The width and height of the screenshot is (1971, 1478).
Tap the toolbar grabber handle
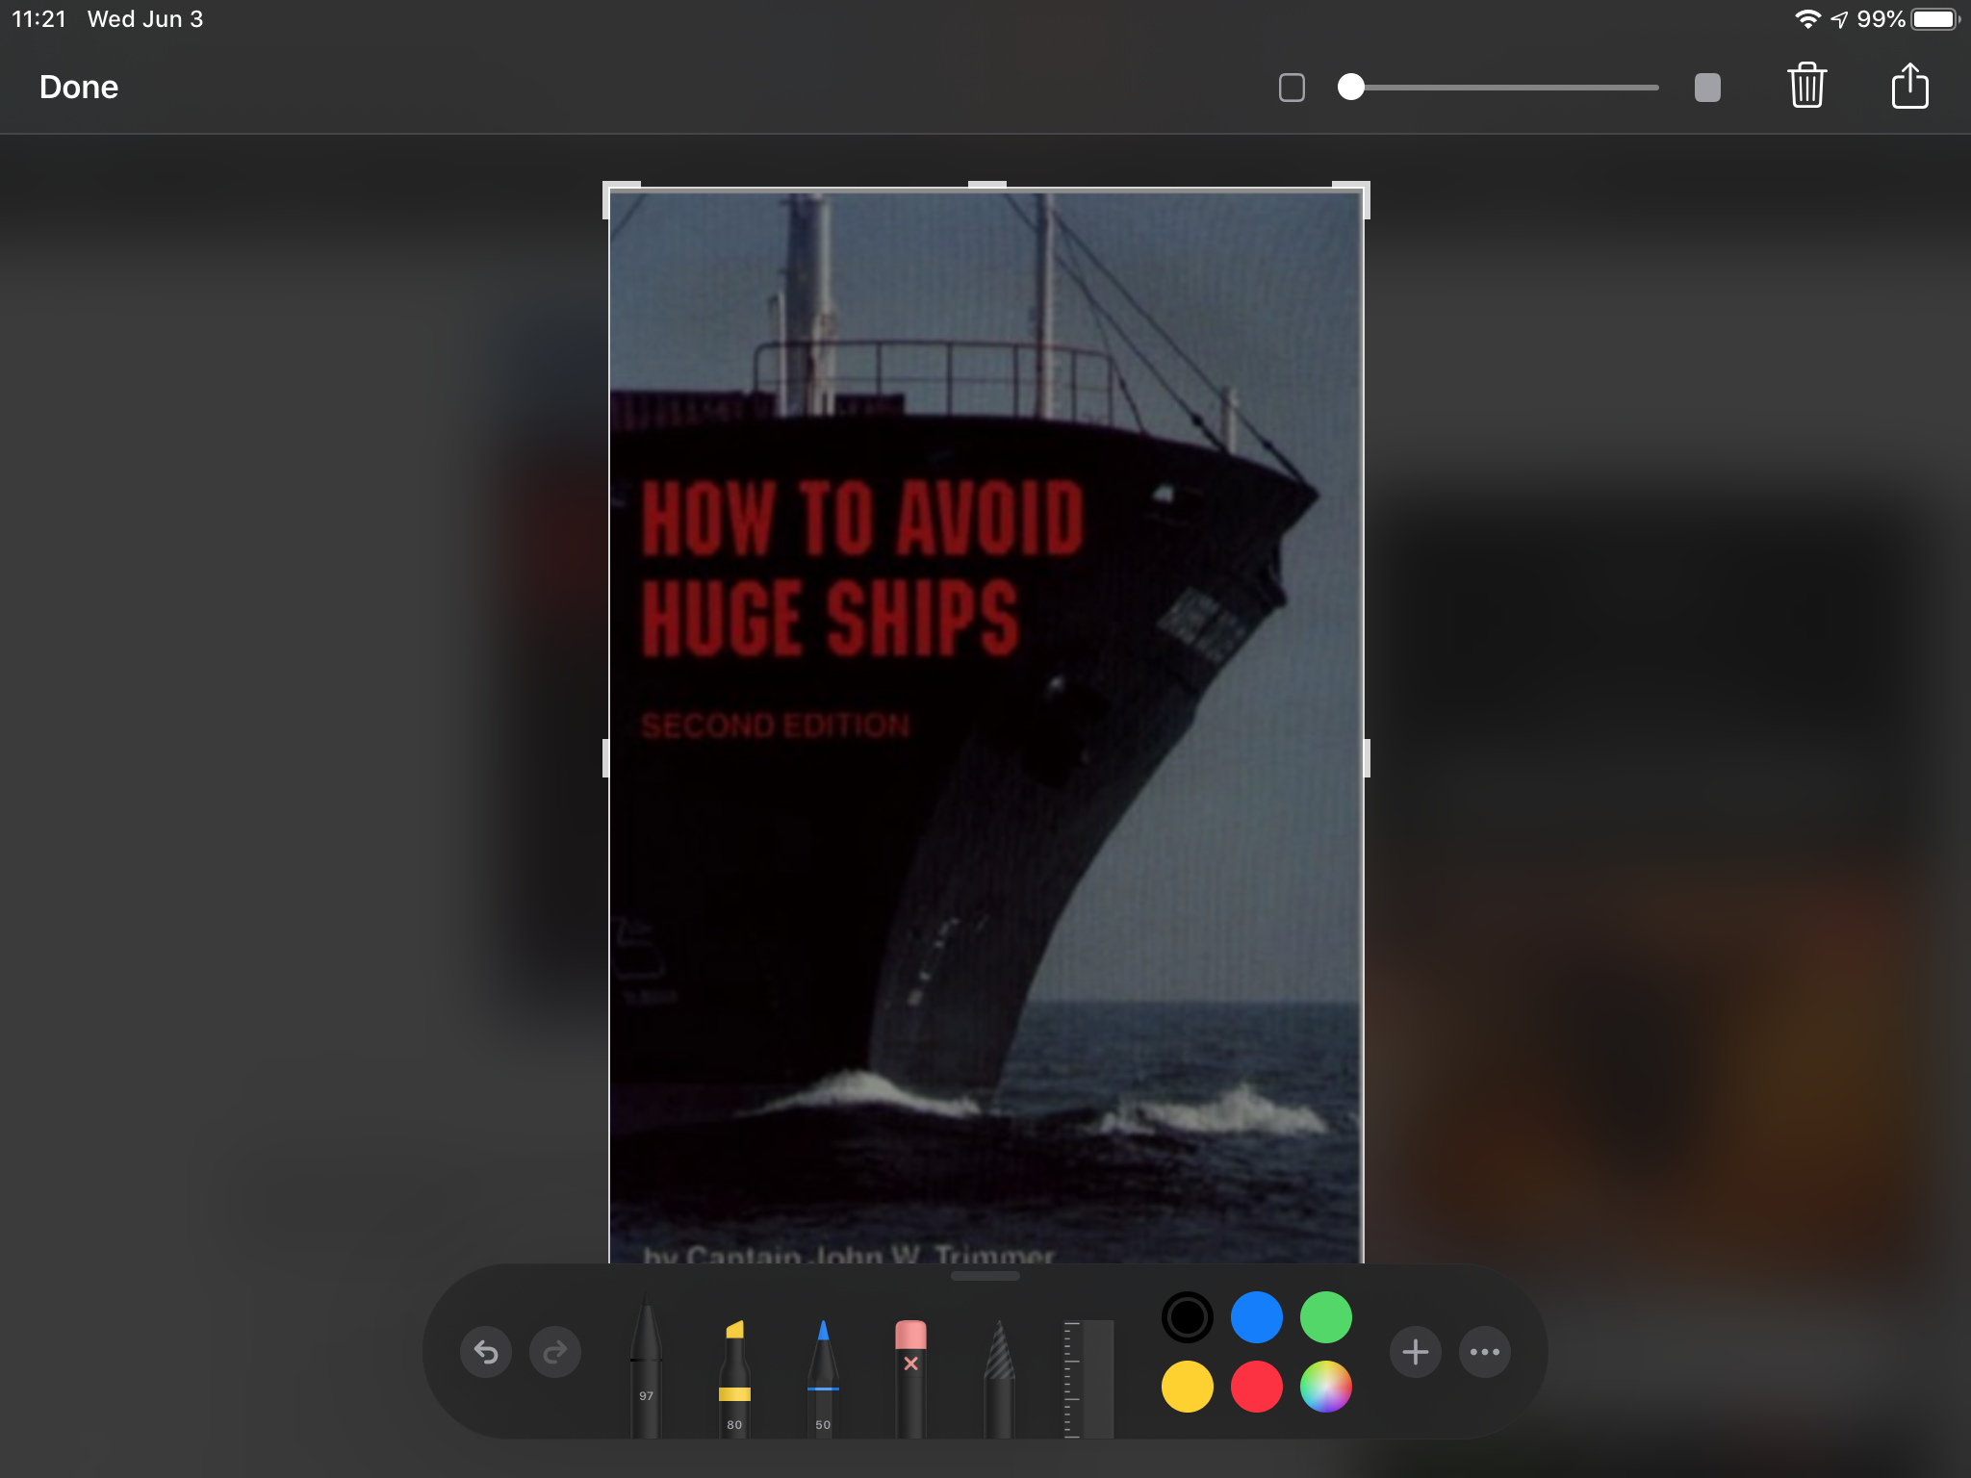tap(985, 1276)
